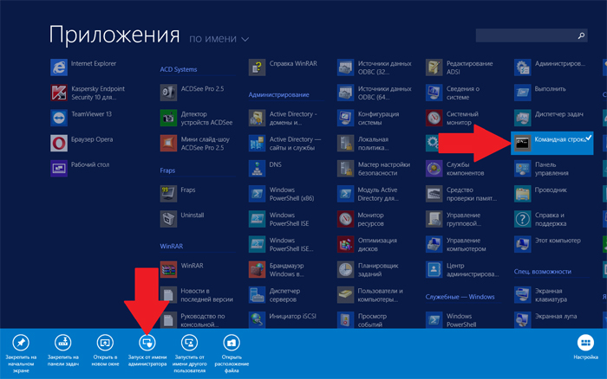The height and width of the screenshot is (379, 607).
Task: Click Запуск от имени администратора
Action: (147, 350)
